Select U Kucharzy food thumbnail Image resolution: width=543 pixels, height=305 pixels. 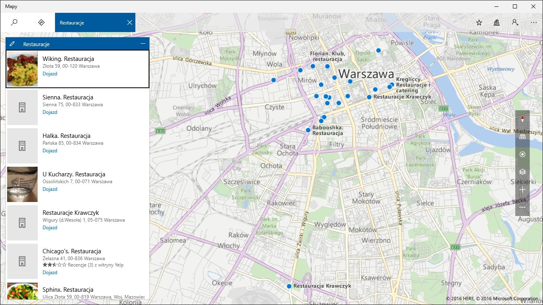[22, 184]
